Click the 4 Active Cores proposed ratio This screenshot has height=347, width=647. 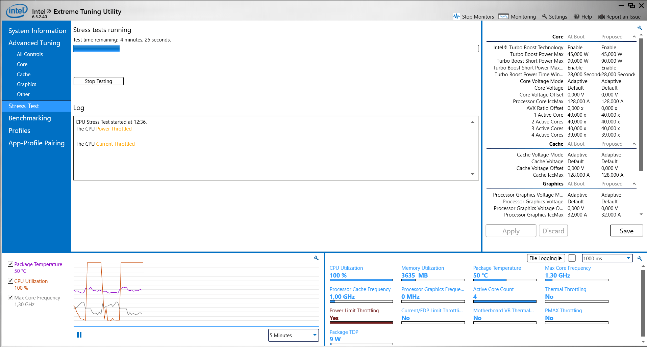pos(611,135)
